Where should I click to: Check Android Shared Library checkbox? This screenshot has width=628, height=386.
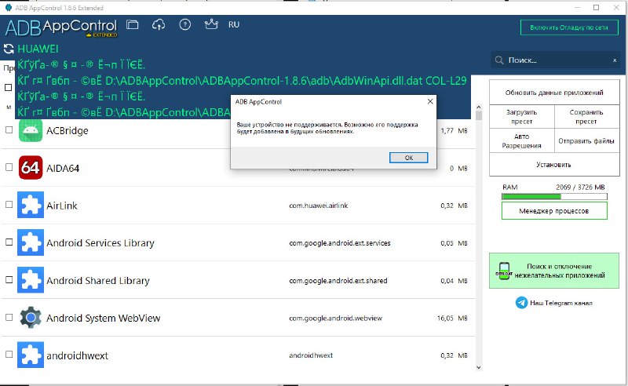click(x=9, y=279)
